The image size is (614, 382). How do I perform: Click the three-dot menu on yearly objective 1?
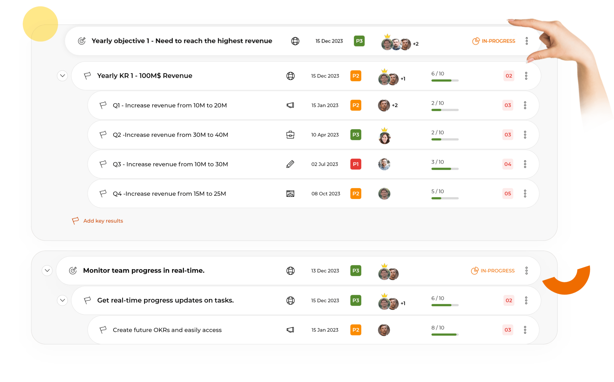(x=527, y=41)
